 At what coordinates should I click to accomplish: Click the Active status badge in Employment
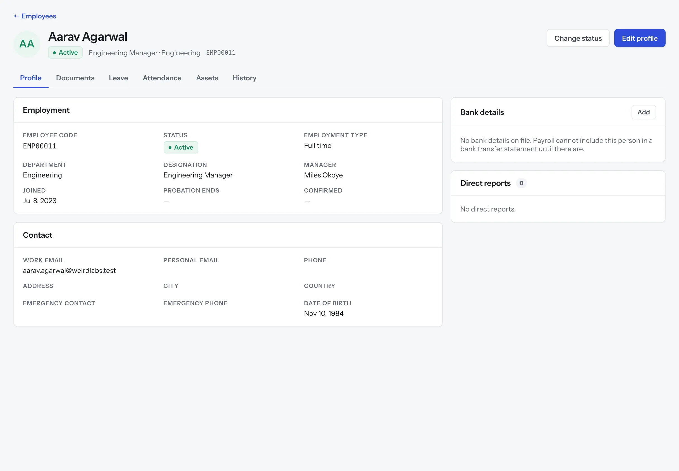point(181,147)
